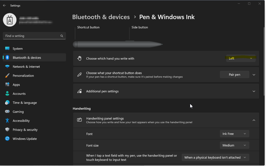Click the handwriting panel pad icon
The image size is (266, 166).
(80, 120)
